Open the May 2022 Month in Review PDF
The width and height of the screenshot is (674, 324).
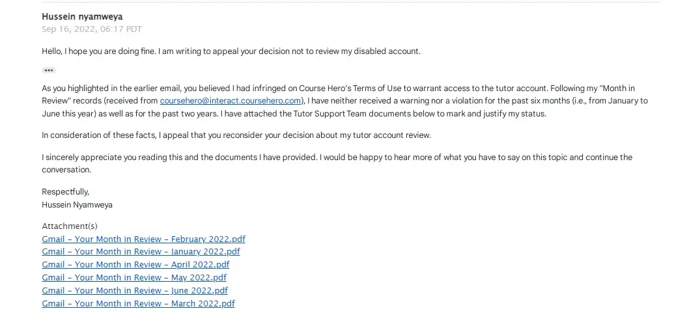tap(134, 278)
